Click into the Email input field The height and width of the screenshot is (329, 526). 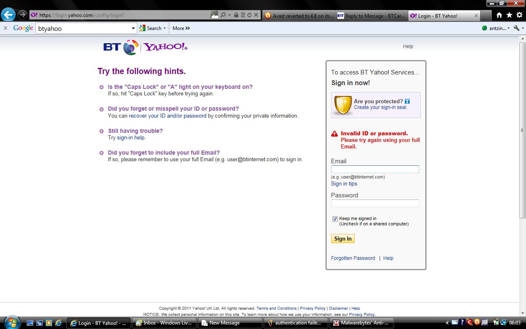tap(375, 169)
